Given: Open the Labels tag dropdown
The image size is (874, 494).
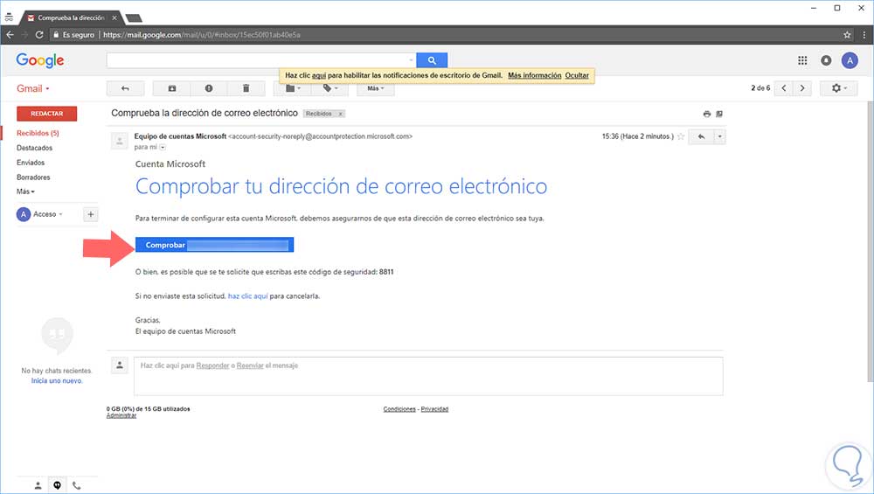Looking at the screenshot, I should pos(330,88).
